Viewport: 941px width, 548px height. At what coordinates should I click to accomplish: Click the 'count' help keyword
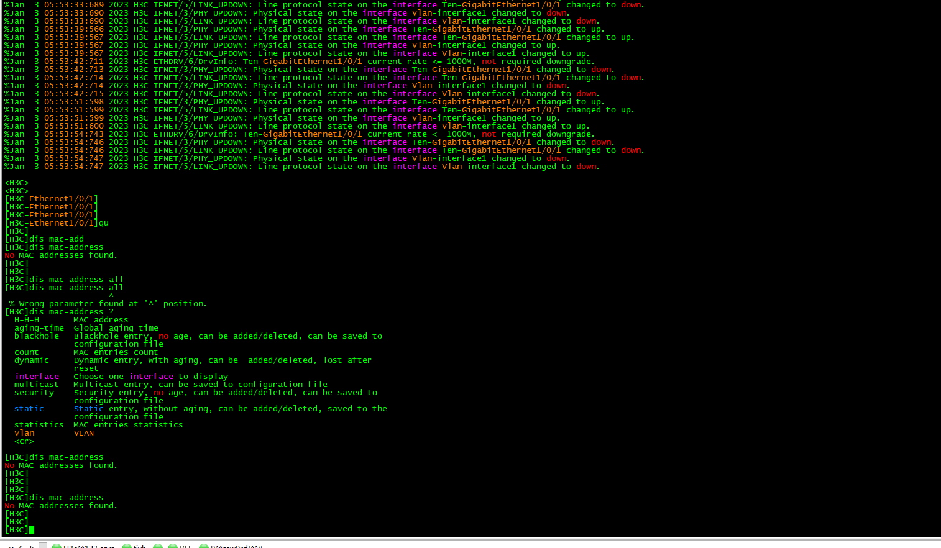point(27,352)
